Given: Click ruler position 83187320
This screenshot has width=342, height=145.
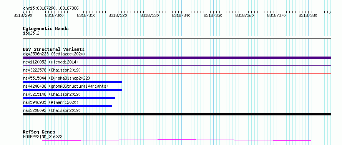Looking at the screenshot, I should (118, 15).
